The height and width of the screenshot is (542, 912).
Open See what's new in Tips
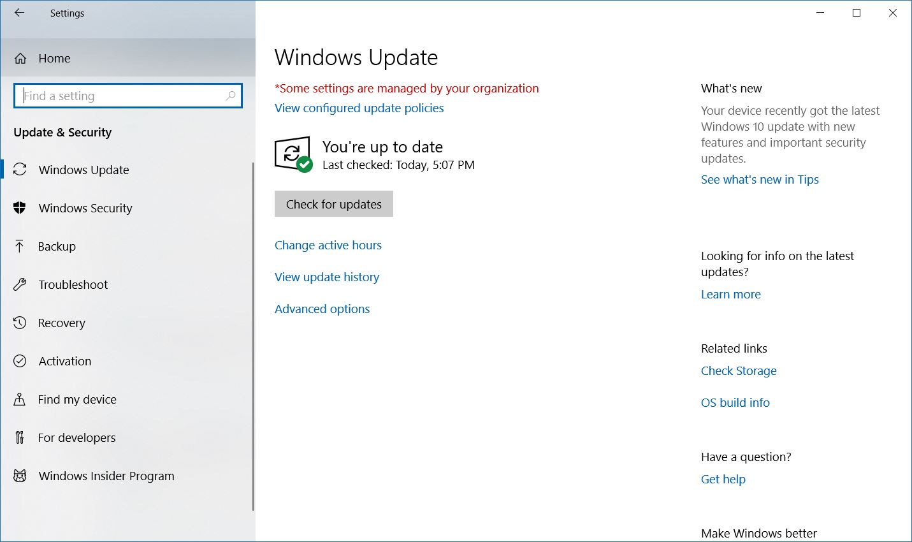[759, 180]
